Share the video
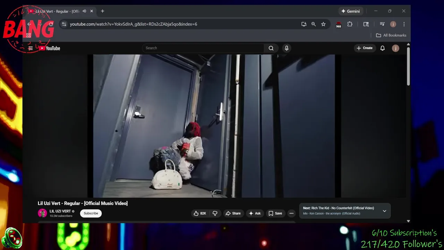Viewport: 444px width, 250px height. [x=233, y=213]
